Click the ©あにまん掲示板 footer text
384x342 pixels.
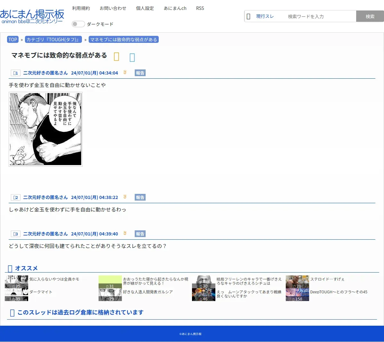(x=190, y=334)
